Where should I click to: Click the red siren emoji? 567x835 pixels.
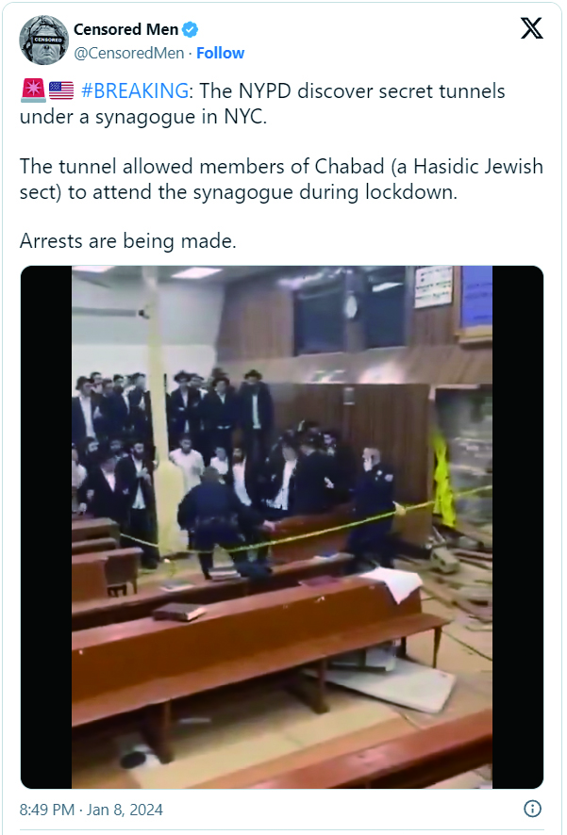[x=33, y=90]
